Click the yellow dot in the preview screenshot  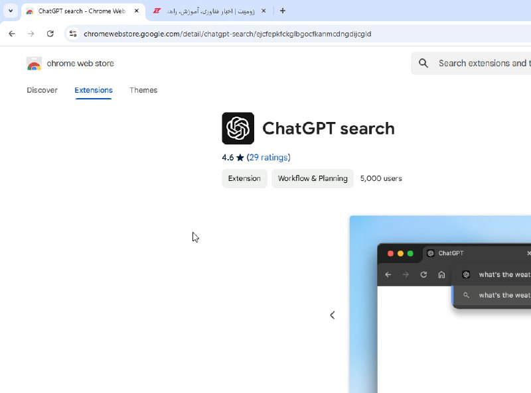click(401, 253)
